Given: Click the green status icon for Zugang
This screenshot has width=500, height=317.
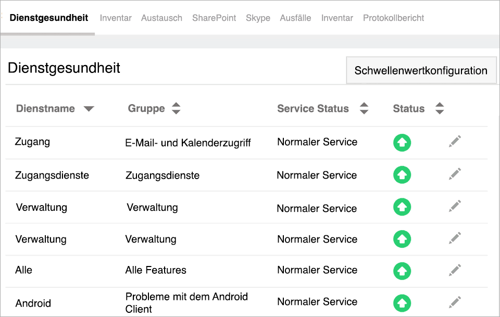Looking at the screenshot, I should (402, 141).
